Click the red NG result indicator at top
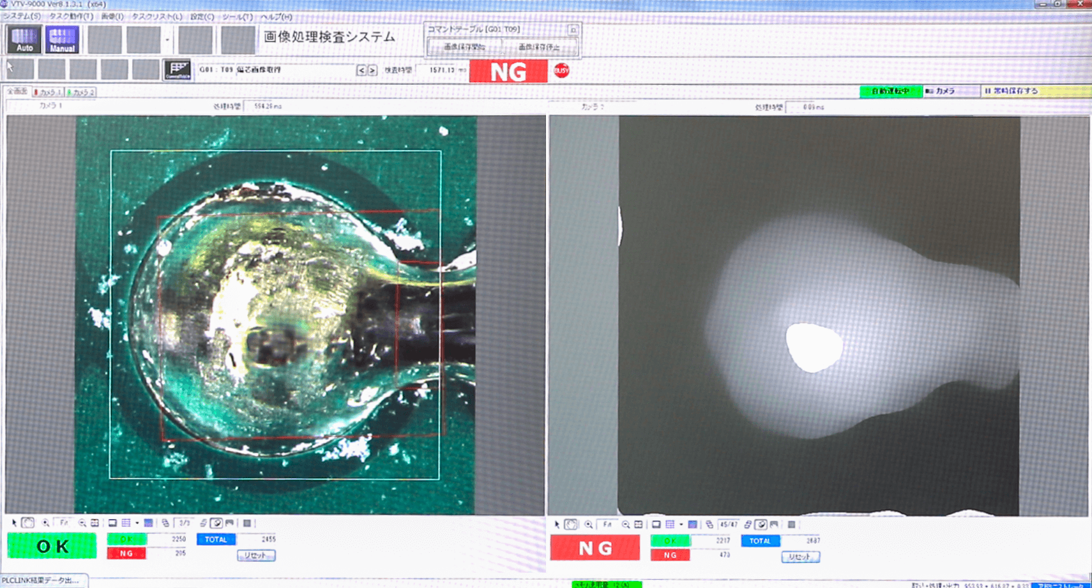The image size is (1092, 588). [508, 72]
